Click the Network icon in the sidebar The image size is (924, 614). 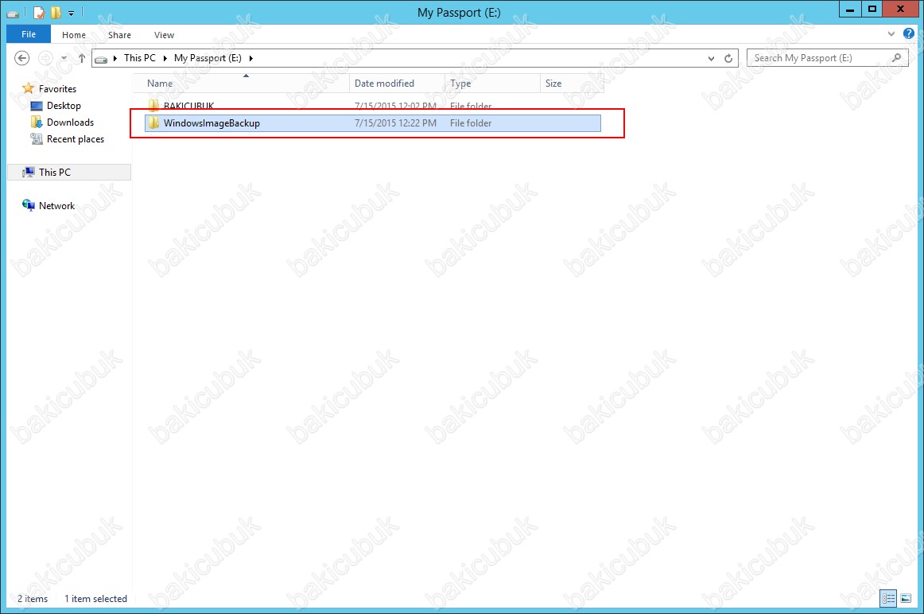(x=29, y=205)
